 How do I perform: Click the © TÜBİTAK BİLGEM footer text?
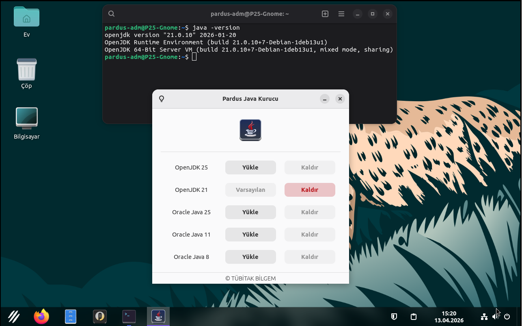[250, 278]
